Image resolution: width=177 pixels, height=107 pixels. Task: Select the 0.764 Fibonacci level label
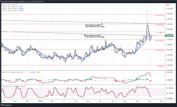[x=159, y=15]
